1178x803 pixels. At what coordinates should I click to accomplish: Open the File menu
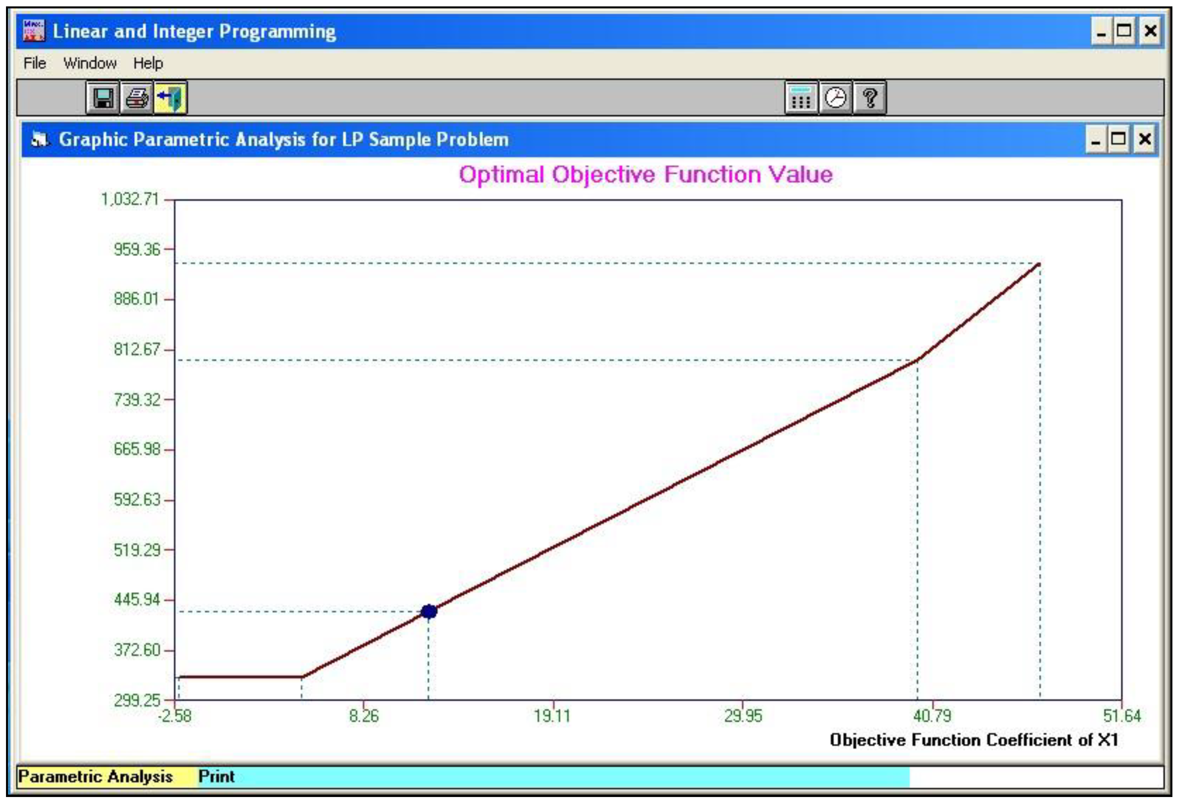[x=35, y=63]
